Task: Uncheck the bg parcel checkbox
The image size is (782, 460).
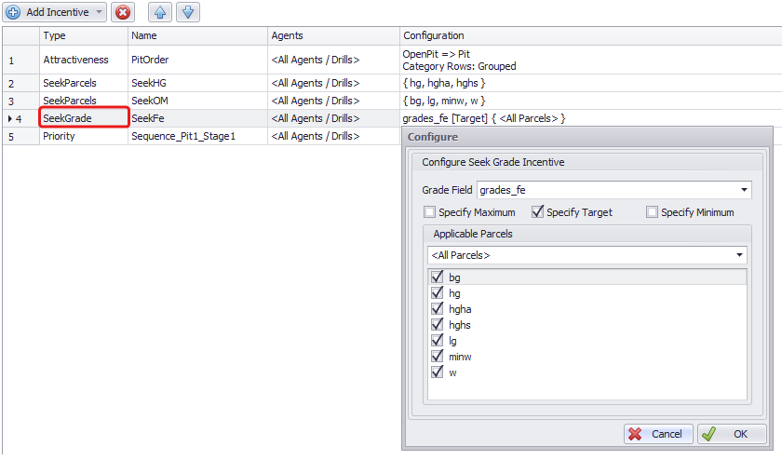Action: [x=437, y=277]
